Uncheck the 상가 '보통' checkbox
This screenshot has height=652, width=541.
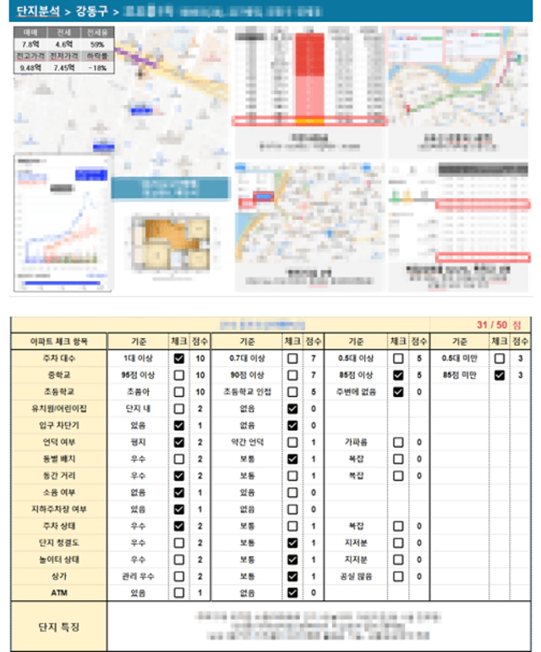[292, 577]
